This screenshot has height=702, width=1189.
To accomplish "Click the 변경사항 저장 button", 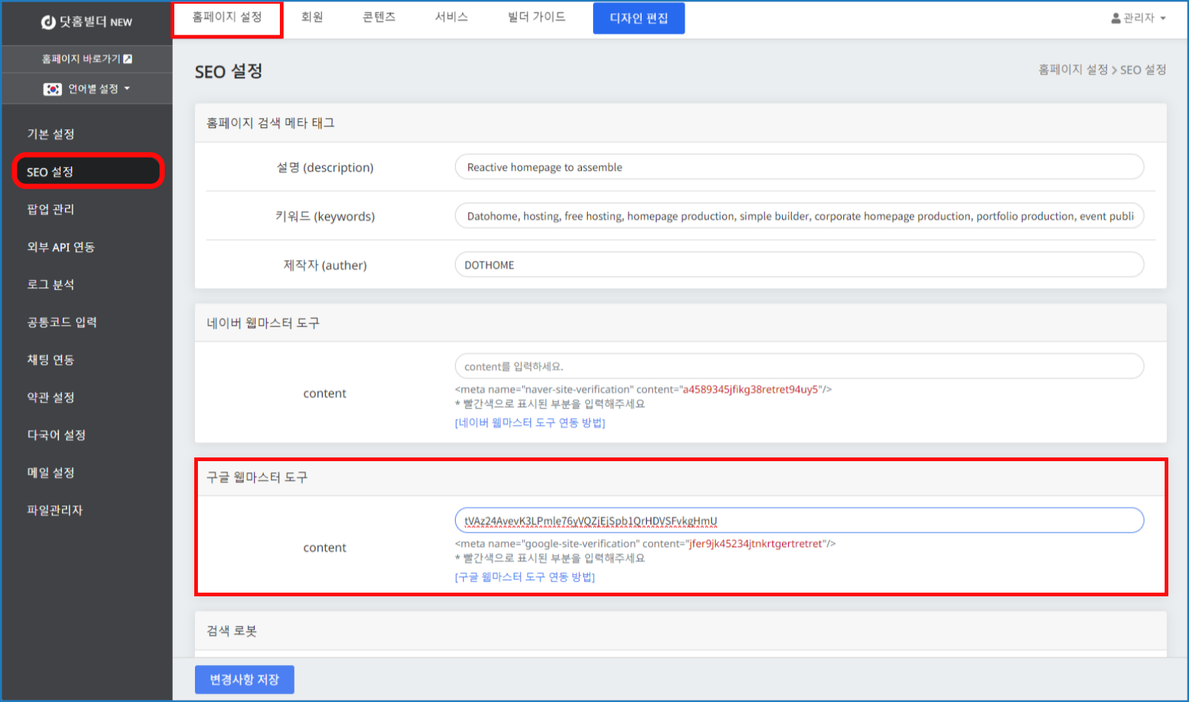I will pyautogui.click(x=244, y=680).
